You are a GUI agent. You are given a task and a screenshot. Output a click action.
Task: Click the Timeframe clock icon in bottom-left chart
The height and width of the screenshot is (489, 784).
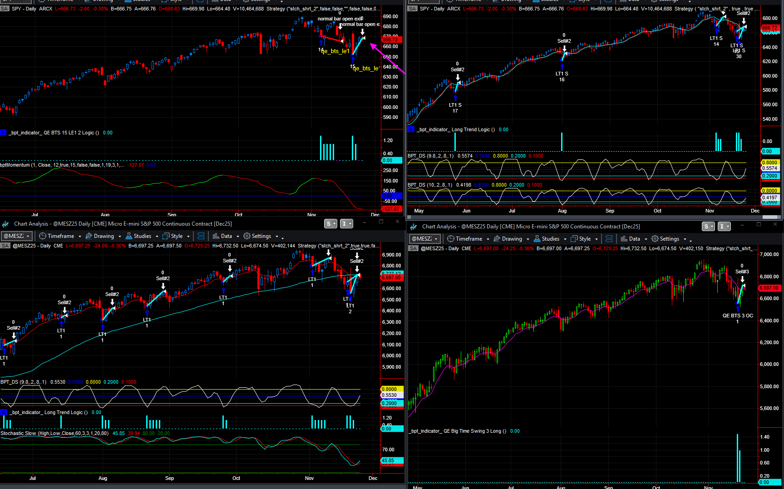tap(43, 236)
